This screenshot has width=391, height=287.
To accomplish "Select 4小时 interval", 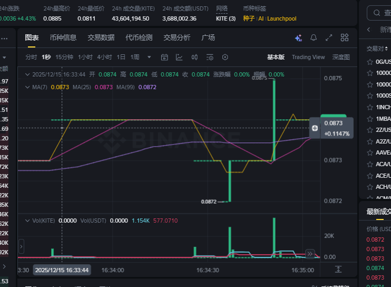I will pos(104,57).
